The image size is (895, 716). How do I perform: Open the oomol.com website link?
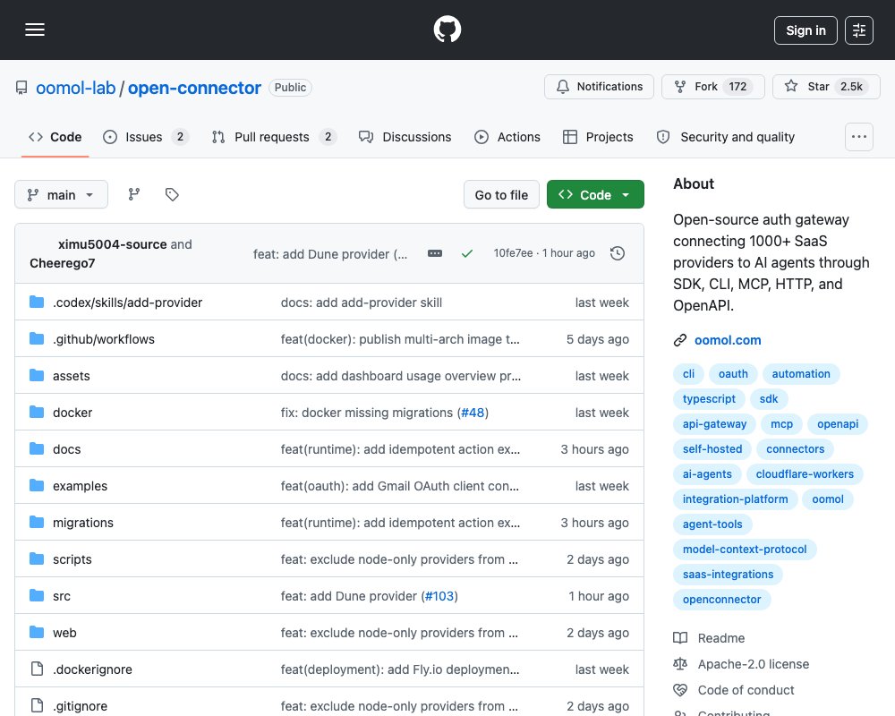coord(727,340)
